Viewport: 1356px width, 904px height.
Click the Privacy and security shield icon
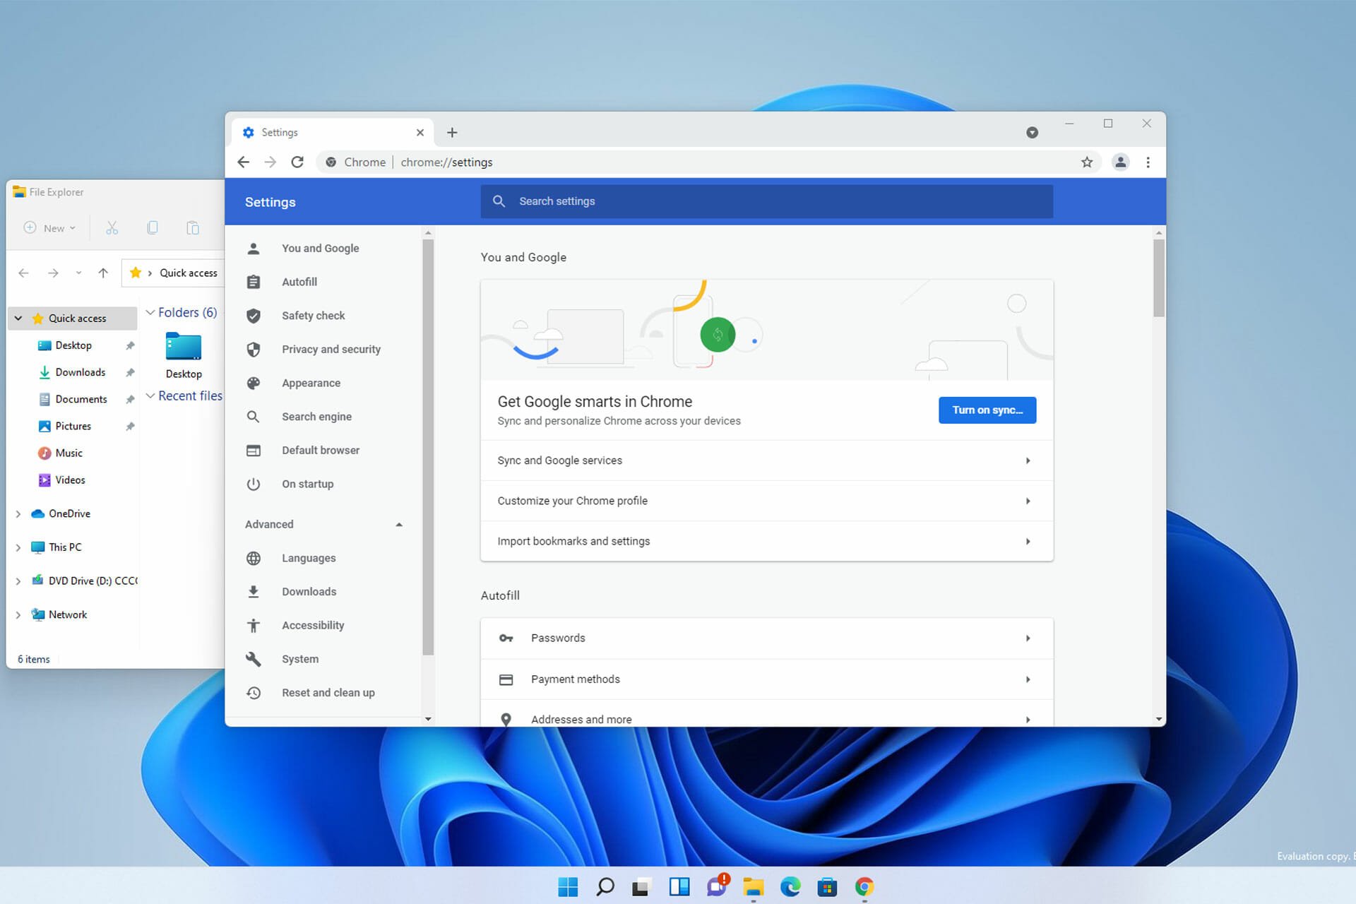254,349
